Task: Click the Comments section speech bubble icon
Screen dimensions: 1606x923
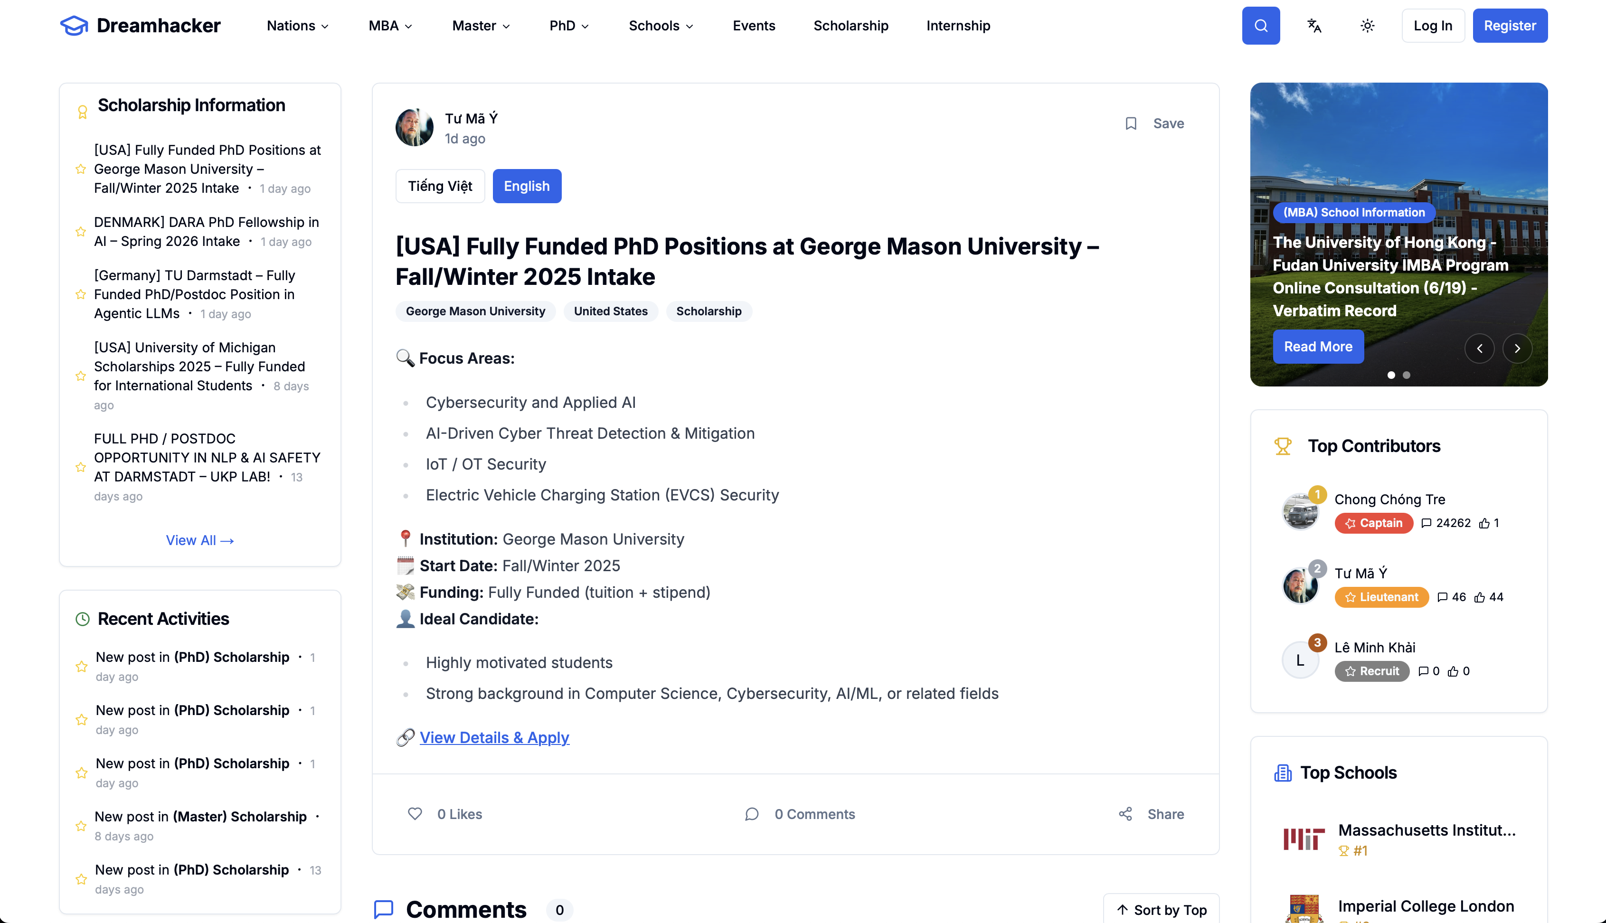Action: pyautogui.click(x=384, y=910)
